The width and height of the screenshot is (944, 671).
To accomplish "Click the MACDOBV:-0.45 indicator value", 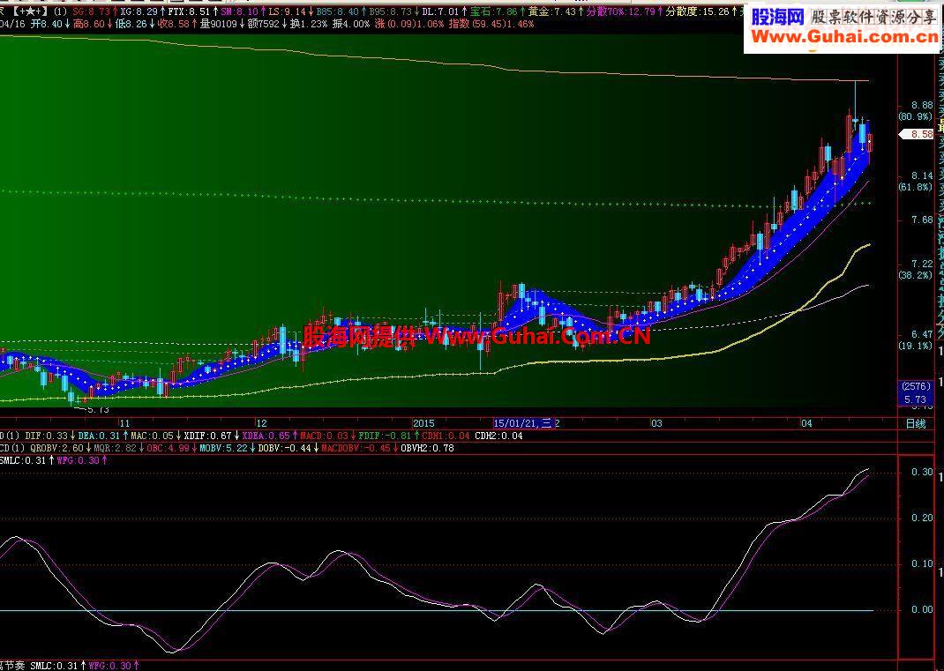I will pyautogui.click(x=354, y=448).
